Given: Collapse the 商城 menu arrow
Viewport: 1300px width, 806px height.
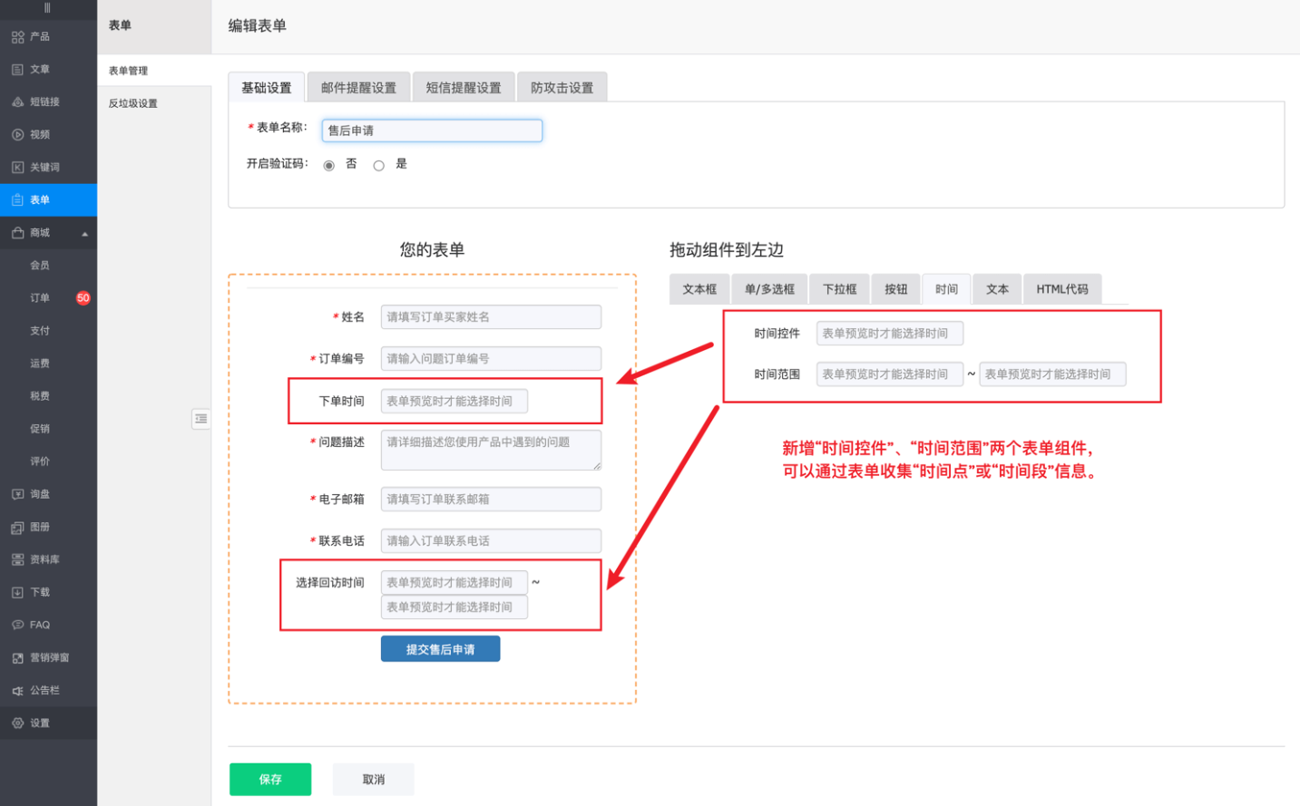Looking at the screenshot, I should (84, 234).
